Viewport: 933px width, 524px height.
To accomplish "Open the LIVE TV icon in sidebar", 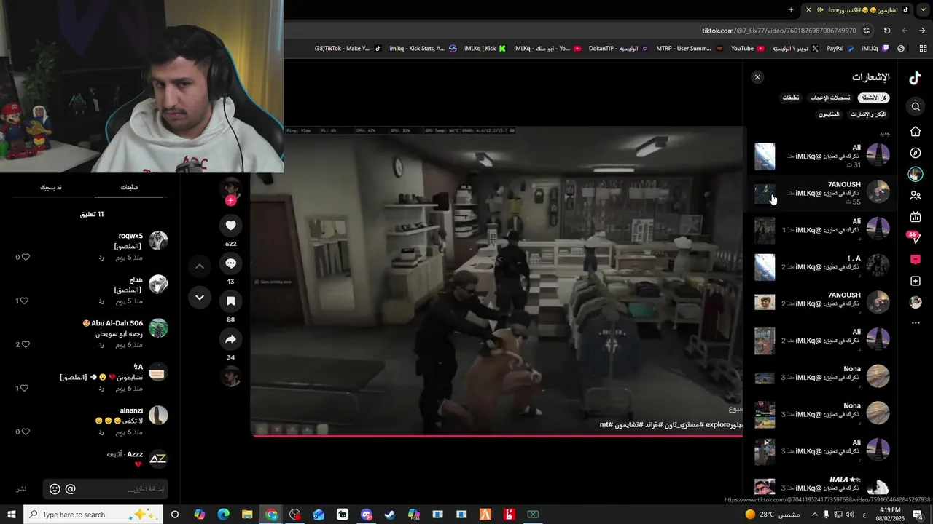I will point(916,217).
